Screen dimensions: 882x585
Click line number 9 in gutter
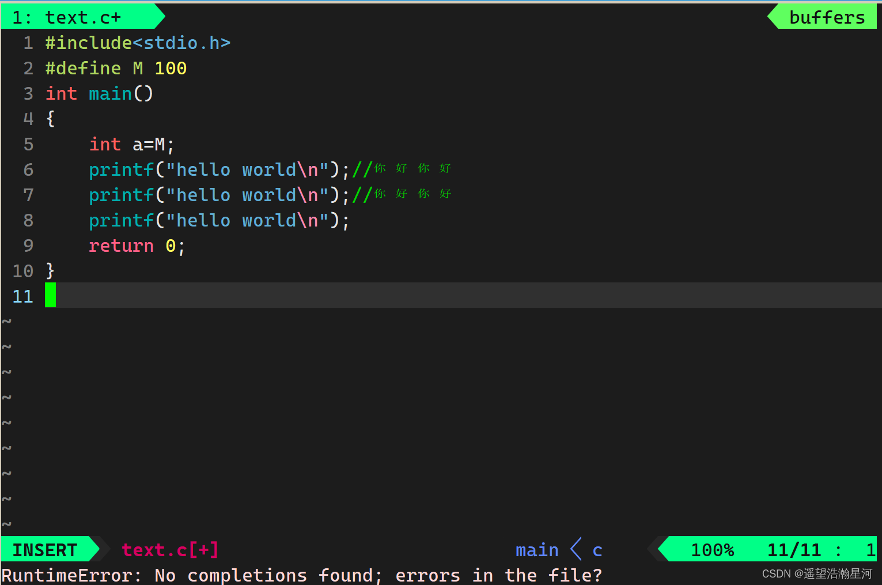tap(28, 246)
